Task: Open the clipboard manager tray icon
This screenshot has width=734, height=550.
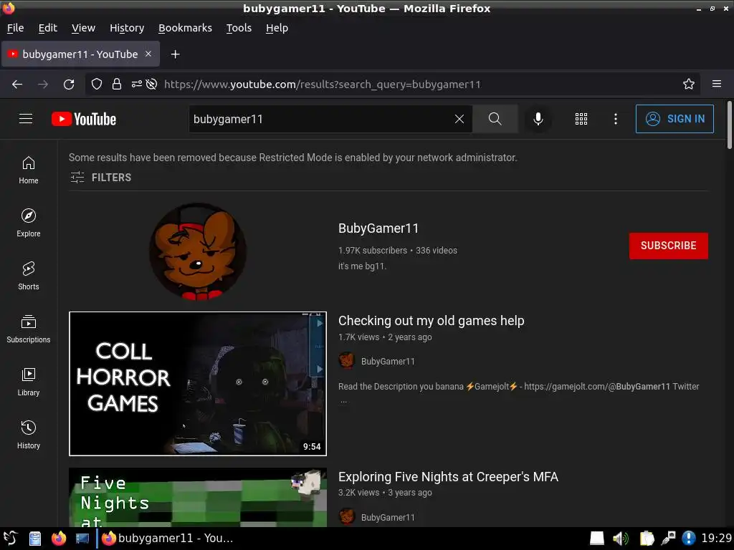Action: tap(647, 539)
